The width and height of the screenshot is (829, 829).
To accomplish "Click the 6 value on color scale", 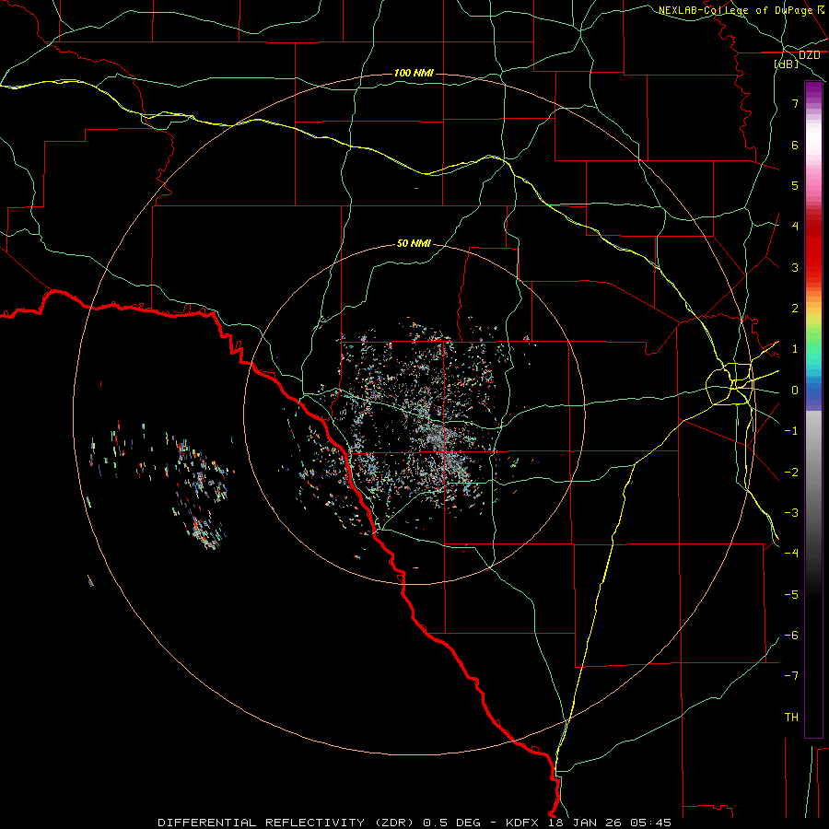I will 795,145.
